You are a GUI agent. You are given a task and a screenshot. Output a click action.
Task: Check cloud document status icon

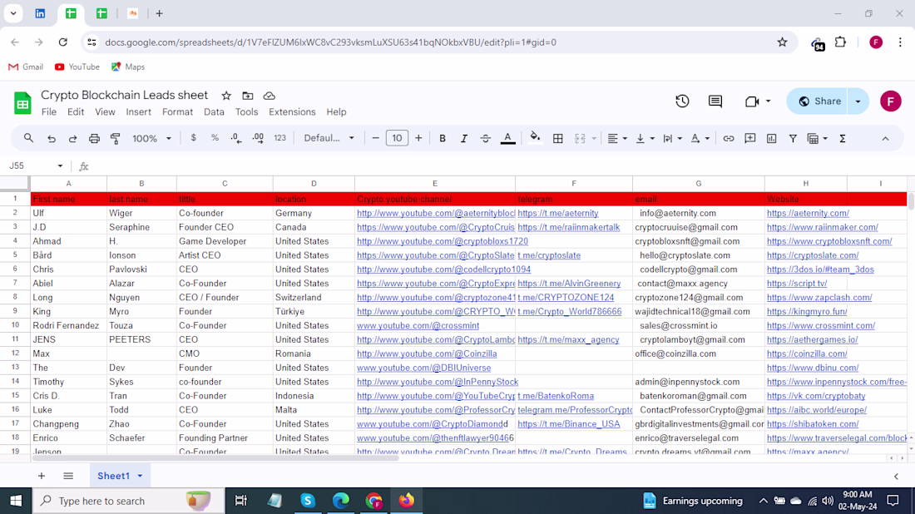coord(269,96)
